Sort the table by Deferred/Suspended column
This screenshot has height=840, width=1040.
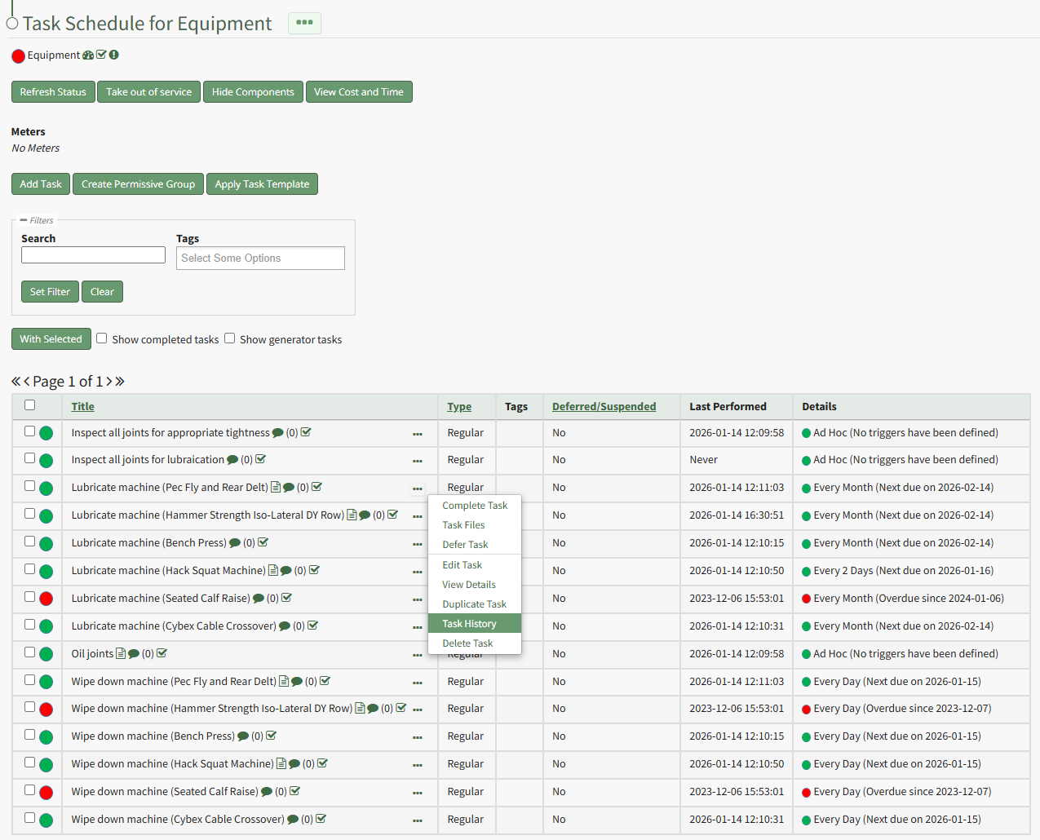pyautogui.click(x=604, y=407)
